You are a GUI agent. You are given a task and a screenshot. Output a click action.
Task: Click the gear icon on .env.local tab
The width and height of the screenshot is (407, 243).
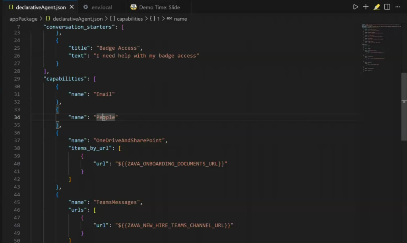pyautogui.click(x=85, y=7)
